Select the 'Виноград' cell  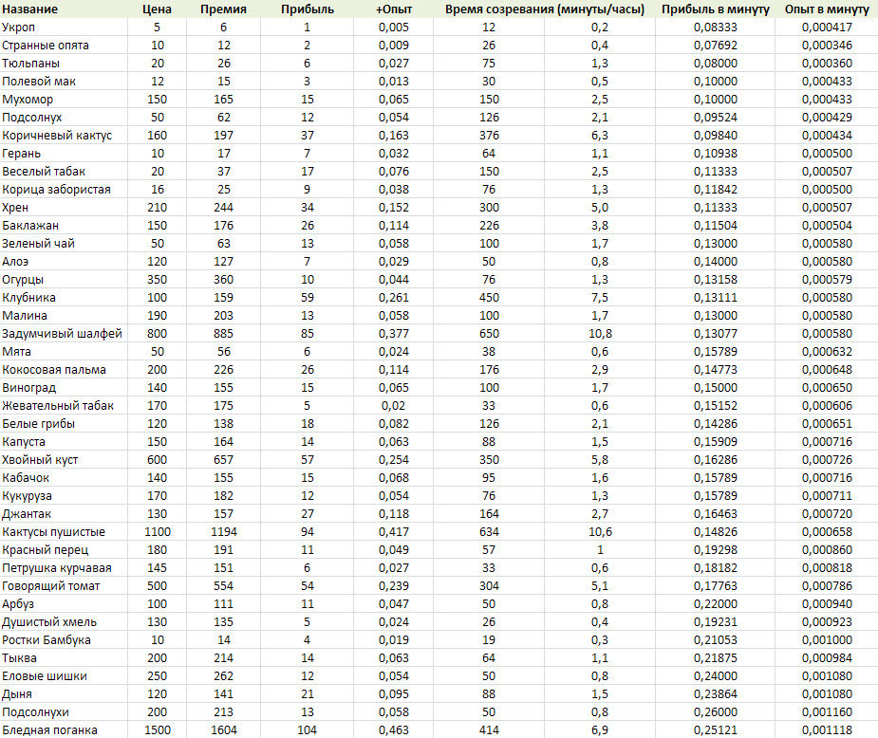click(29, 388)
